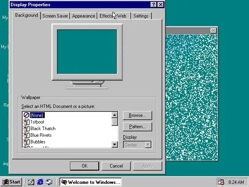Open the Settings tab
The image size is (249, 187).
(x=141, y=16)
